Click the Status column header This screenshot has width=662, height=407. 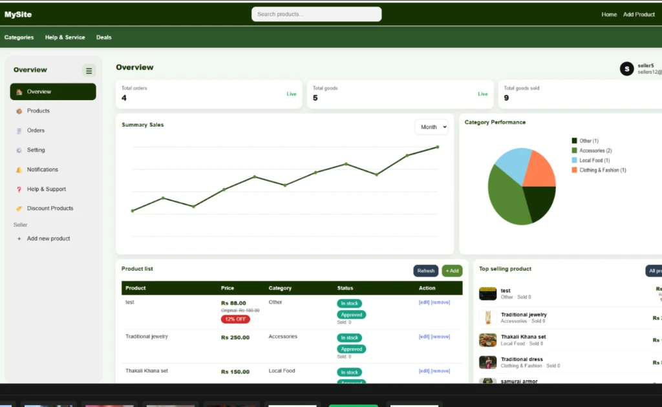tap(345, 288)
